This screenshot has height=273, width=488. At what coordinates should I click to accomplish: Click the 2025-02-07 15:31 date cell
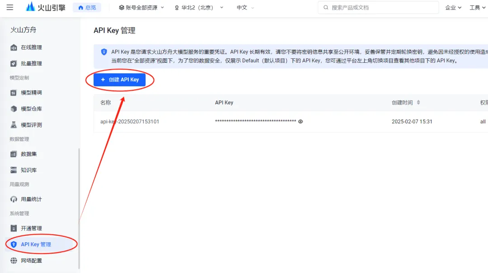point(412,122)
